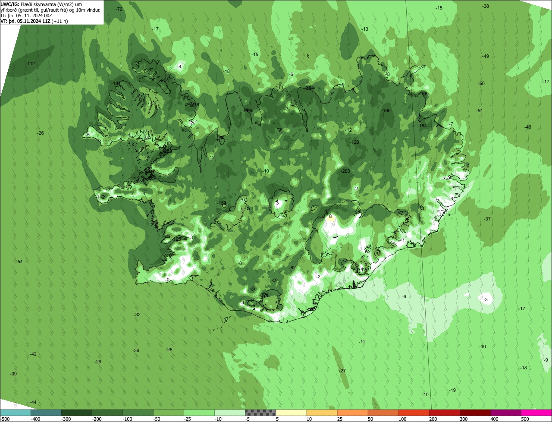Click the -400 to -300 legend color swatch
Screen dimensions: 552x422
coord(46,413)
